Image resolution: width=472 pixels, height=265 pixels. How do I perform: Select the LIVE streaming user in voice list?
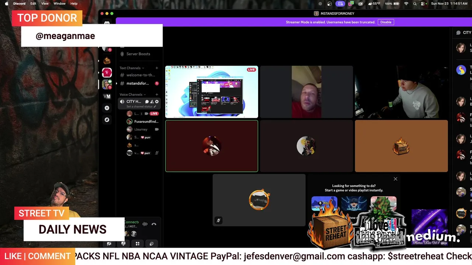[x=143, y=114]
